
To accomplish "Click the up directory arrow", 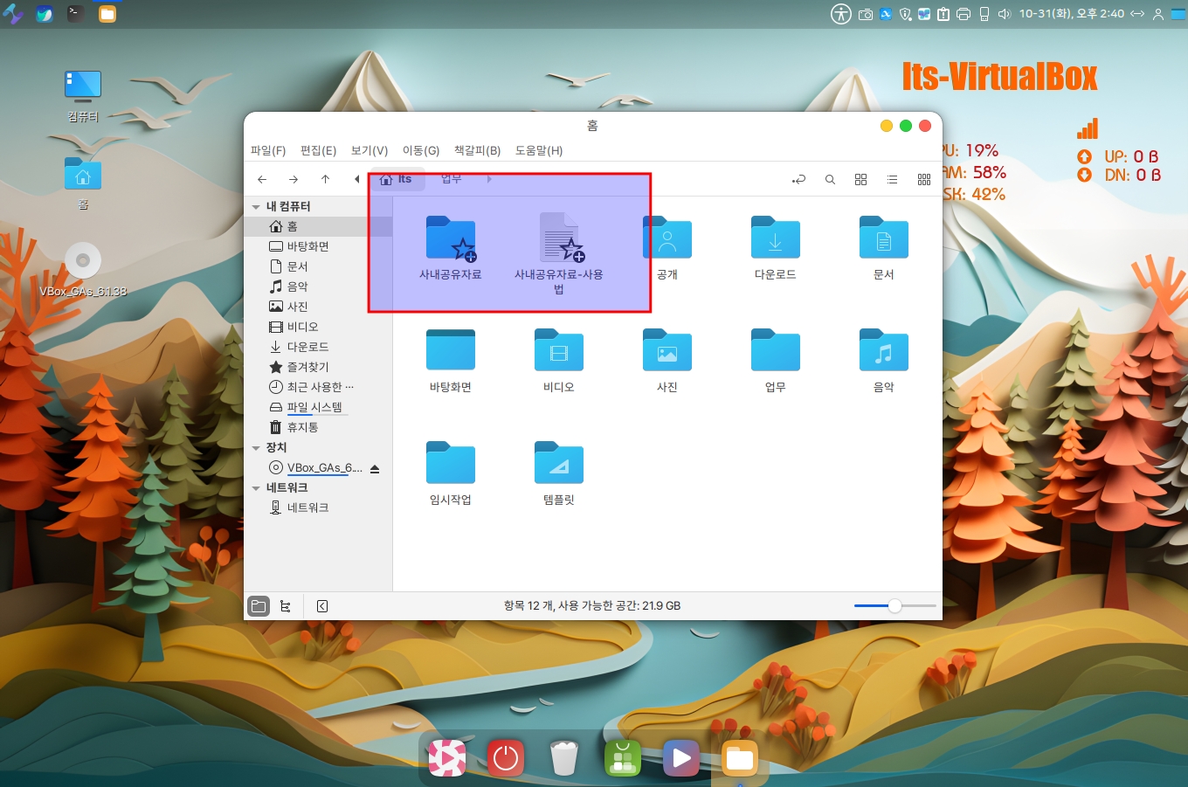I will tap(325, 179).
